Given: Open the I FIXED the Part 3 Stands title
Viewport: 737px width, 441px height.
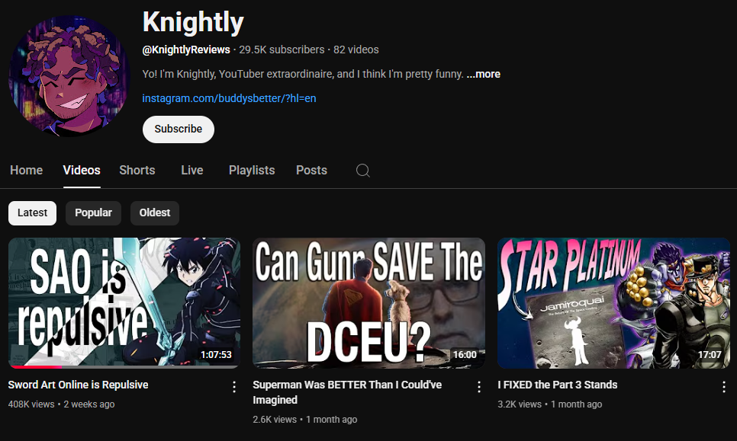Looking at the screenshot, I should click(558, 385).
